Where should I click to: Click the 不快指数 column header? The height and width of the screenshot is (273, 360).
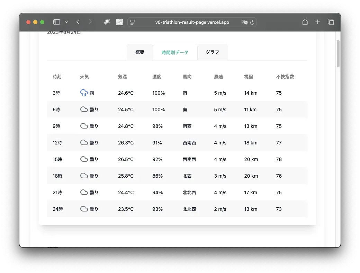click(285, 77)
